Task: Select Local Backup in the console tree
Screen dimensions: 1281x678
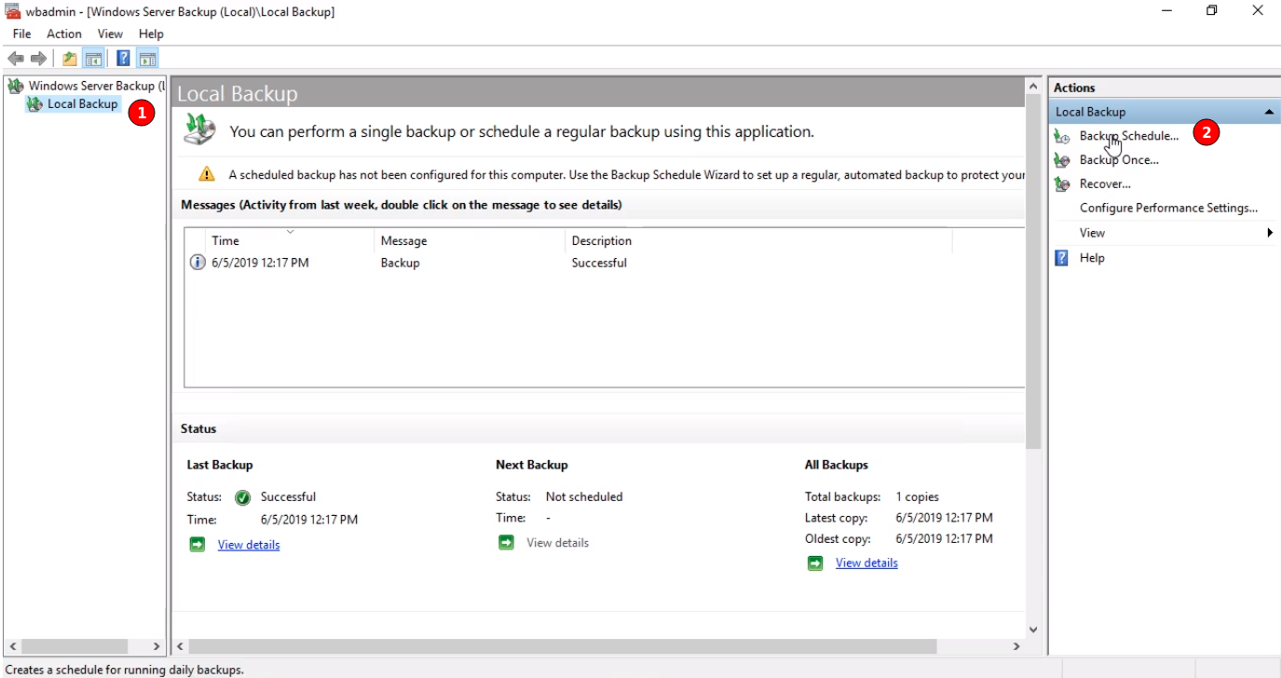Action: pyautogui.click(x=82, y=104)
